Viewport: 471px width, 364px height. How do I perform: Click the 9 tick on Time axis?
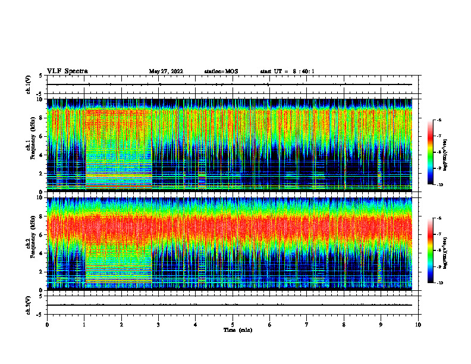pos(381,325)
